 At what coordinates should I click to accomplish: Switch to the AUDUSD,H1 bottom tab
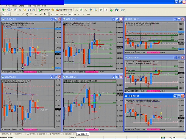57,134
